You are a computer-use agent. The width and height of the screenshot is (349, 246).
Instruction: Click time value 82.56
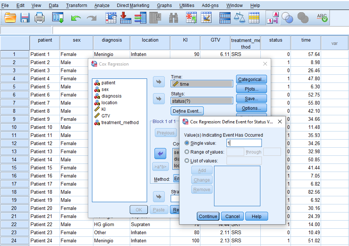306,192
